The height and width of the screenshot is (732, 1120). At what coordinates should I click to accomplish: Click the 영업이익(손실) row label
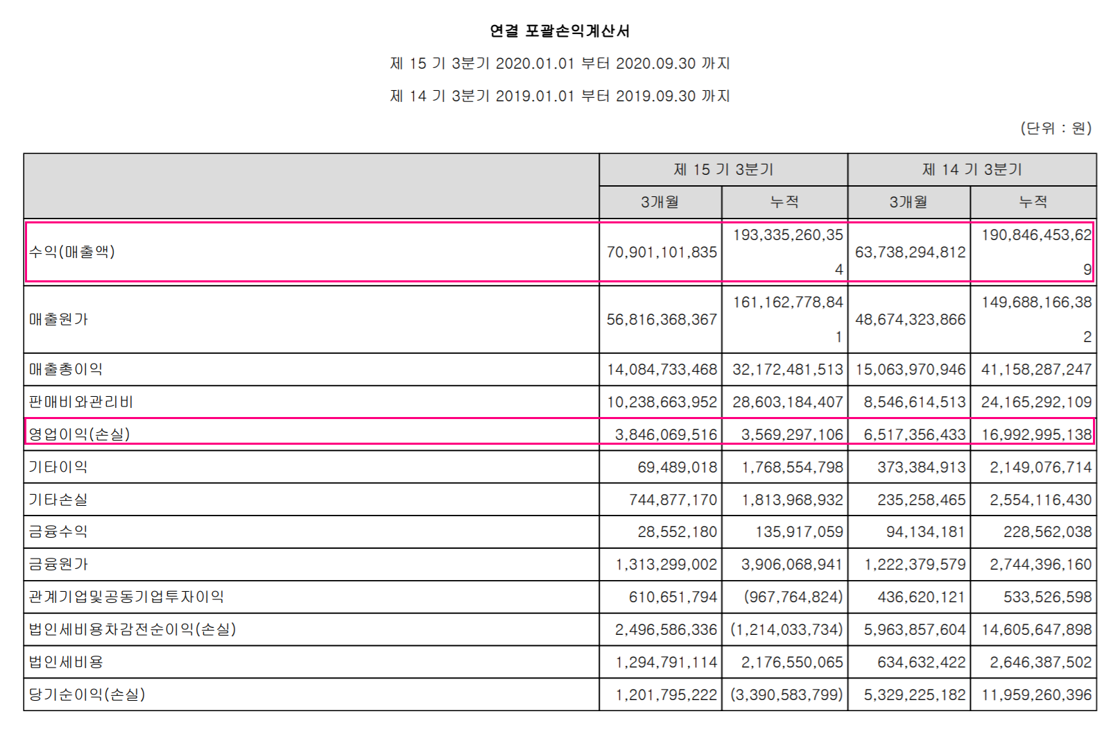[x=79, y=434]
